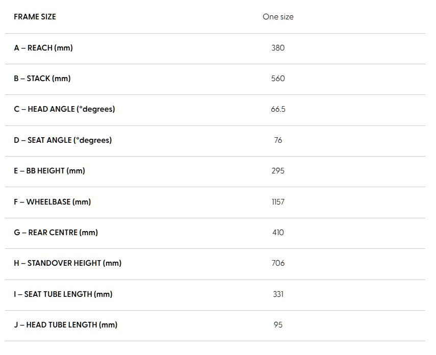Select the stack value 560

(278, 79)
